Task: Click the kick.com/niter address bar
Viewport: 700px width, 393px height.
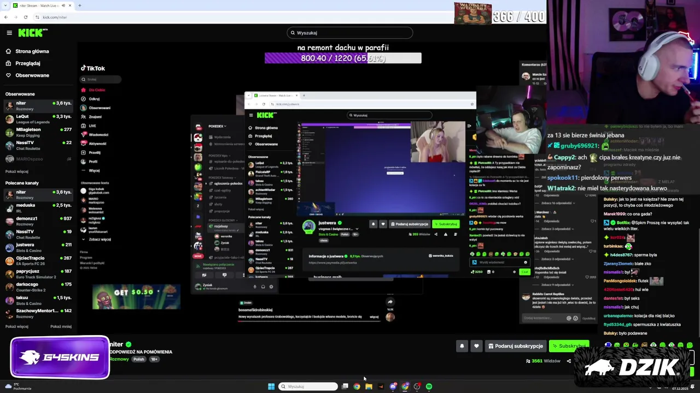Action: click(55, 17)
